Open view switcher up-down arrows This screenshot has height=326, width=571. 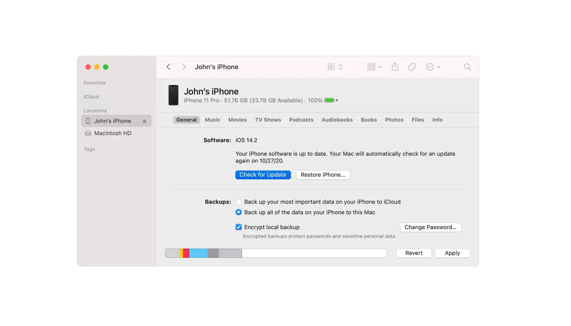click(340, 67)
